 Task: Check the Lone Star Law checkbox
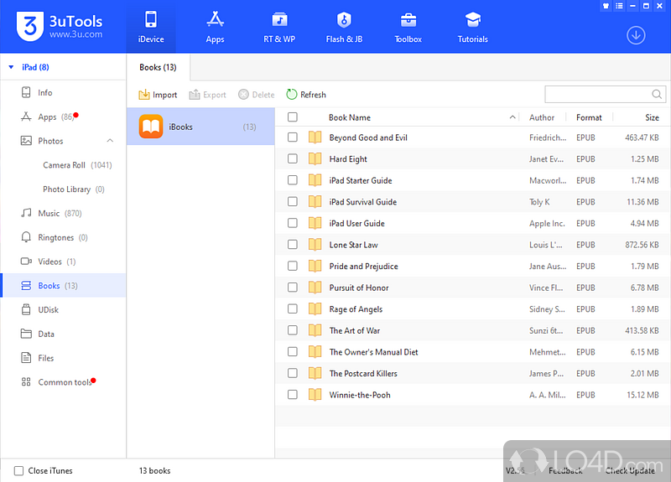point(293,245)
